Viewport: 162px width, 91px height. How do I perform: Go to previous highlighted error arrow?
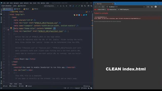(x=89, y=12)
